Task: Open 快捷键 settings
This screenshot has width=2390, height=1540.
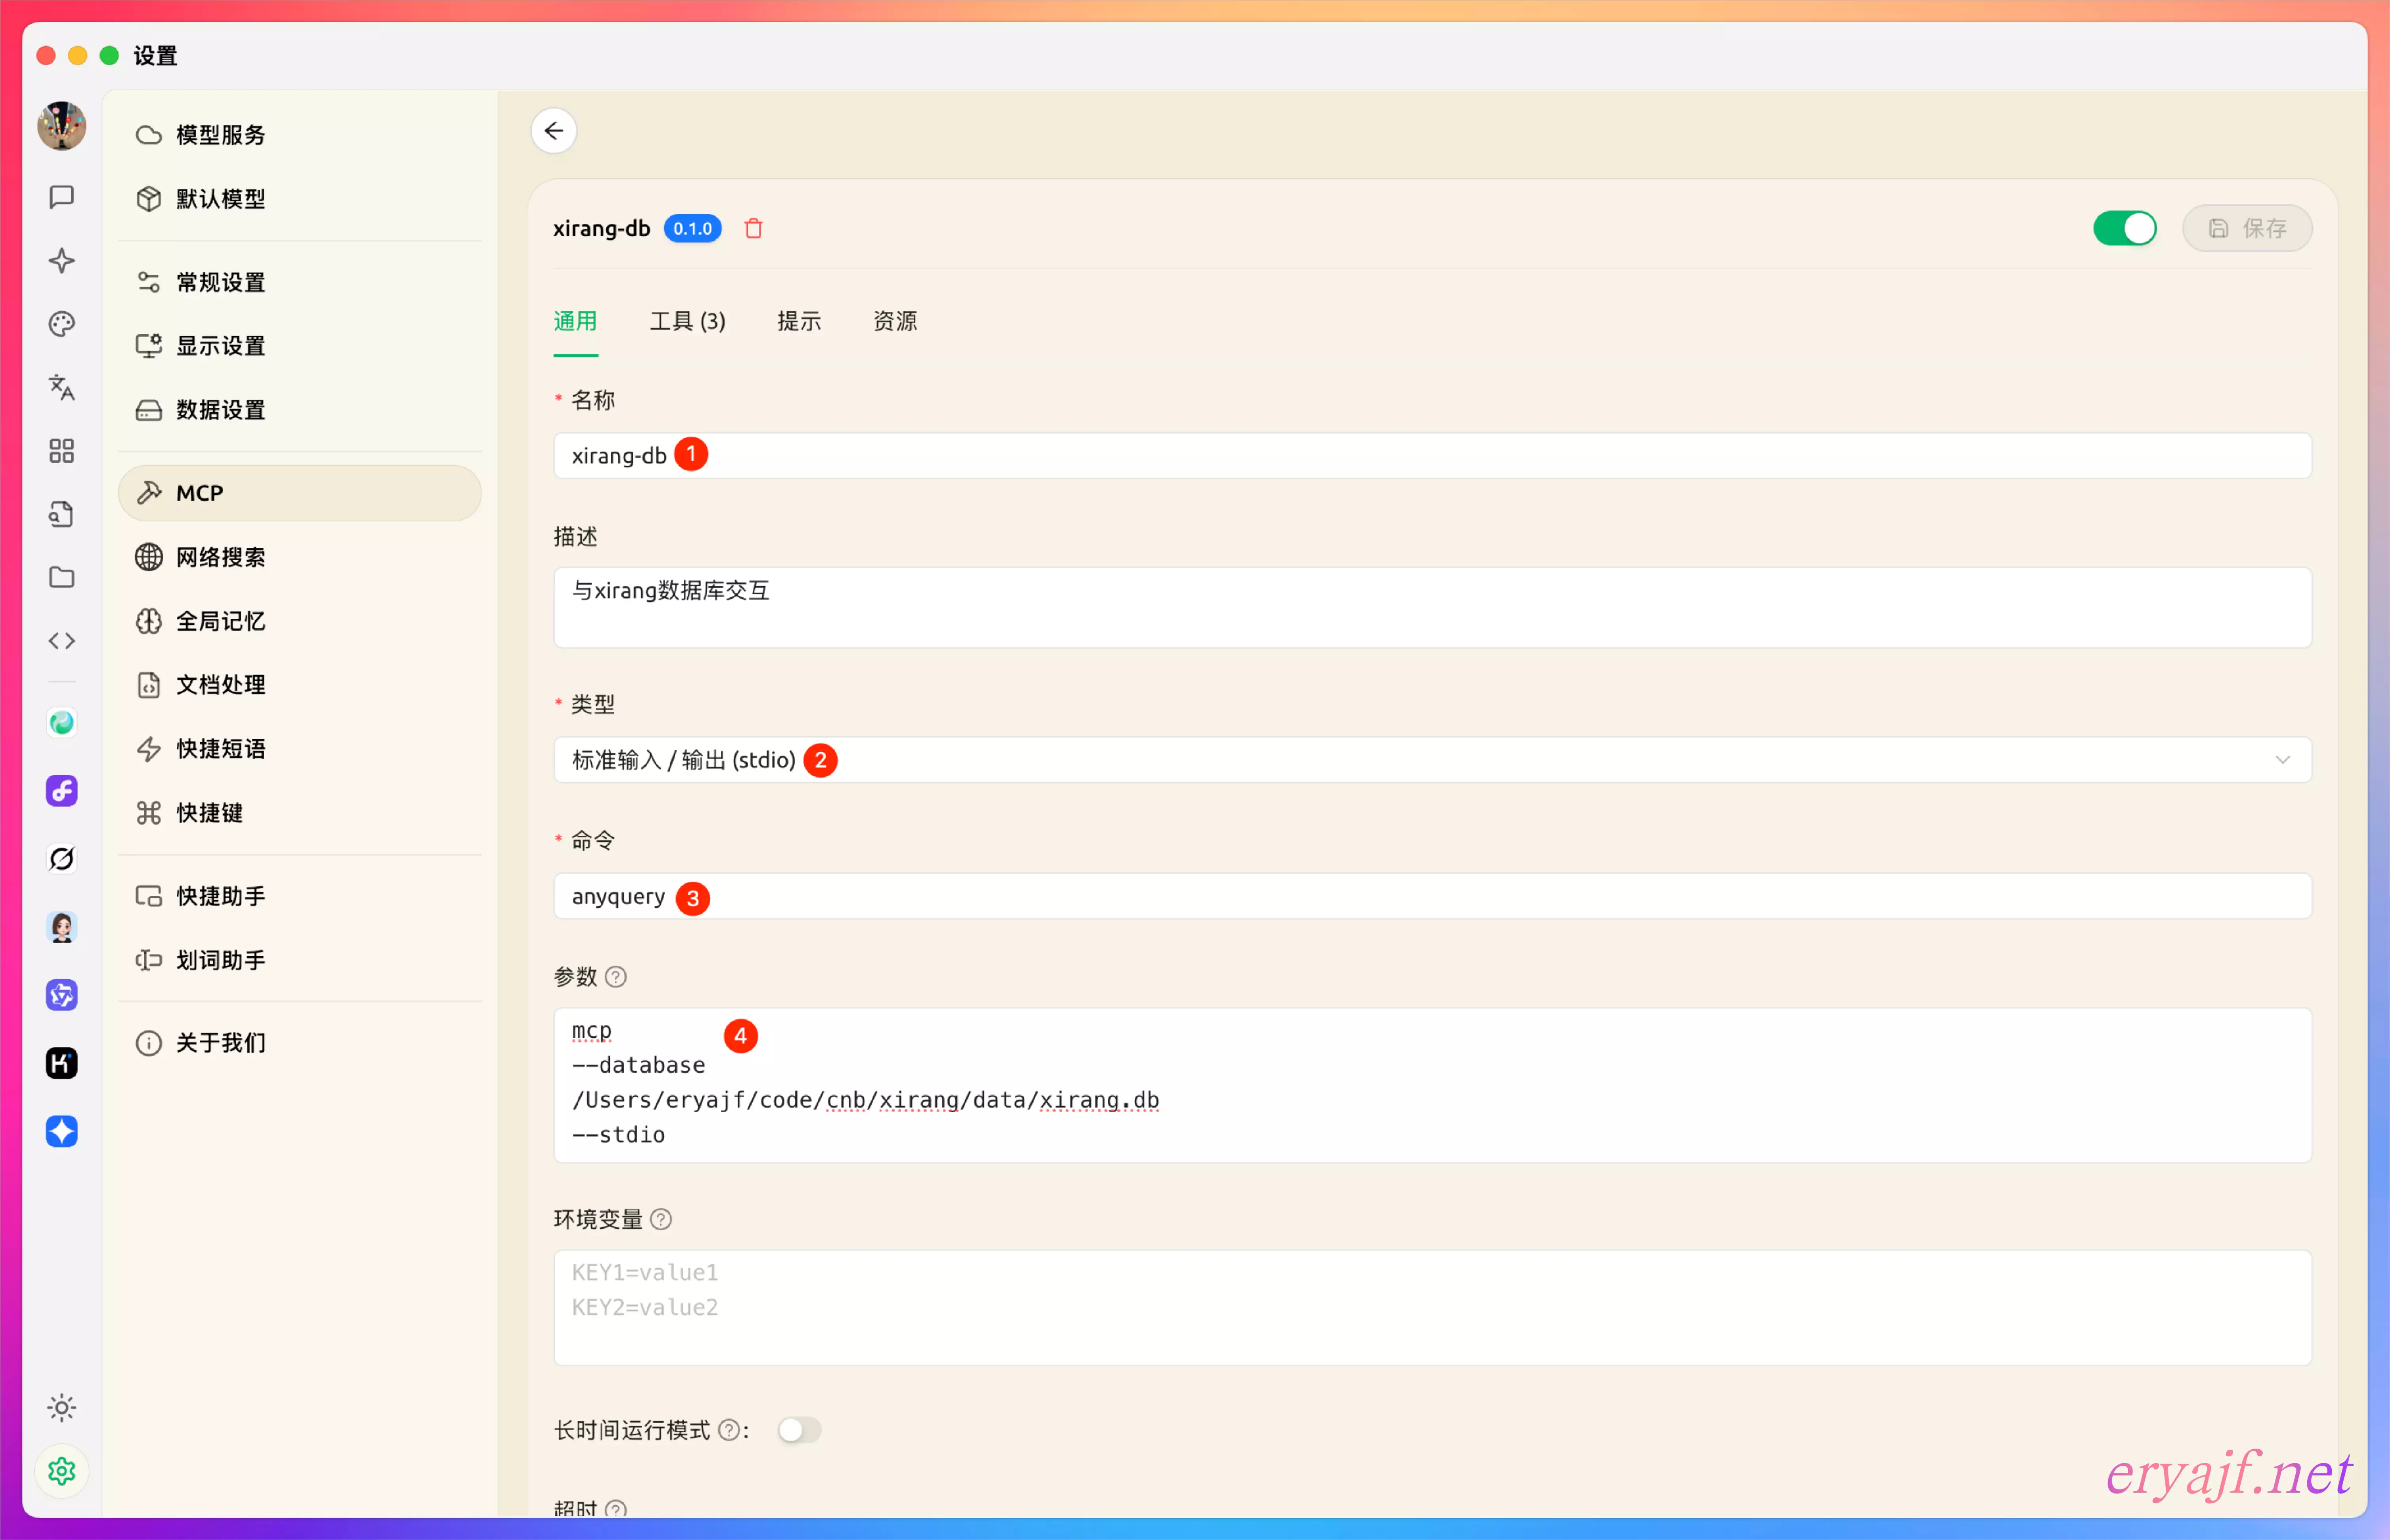Action: [299, 813]
